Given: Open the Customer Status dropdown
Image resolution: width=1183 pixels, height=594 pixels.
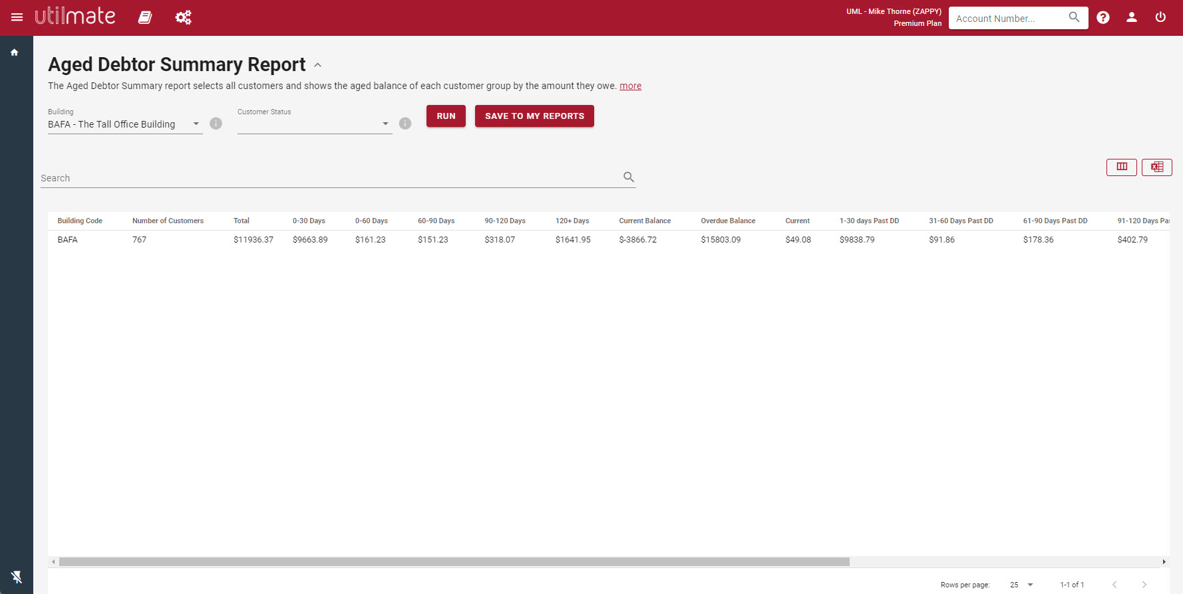Looking at the screenshot, I should (x=315, y=124).
